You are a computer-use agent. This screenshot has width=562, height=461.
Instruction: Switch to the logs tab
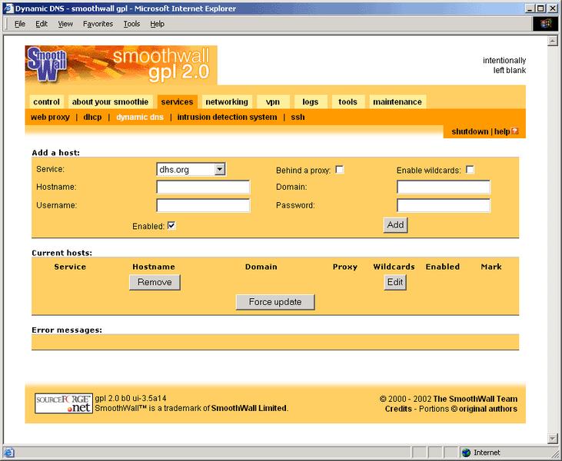tap(311, 101)
